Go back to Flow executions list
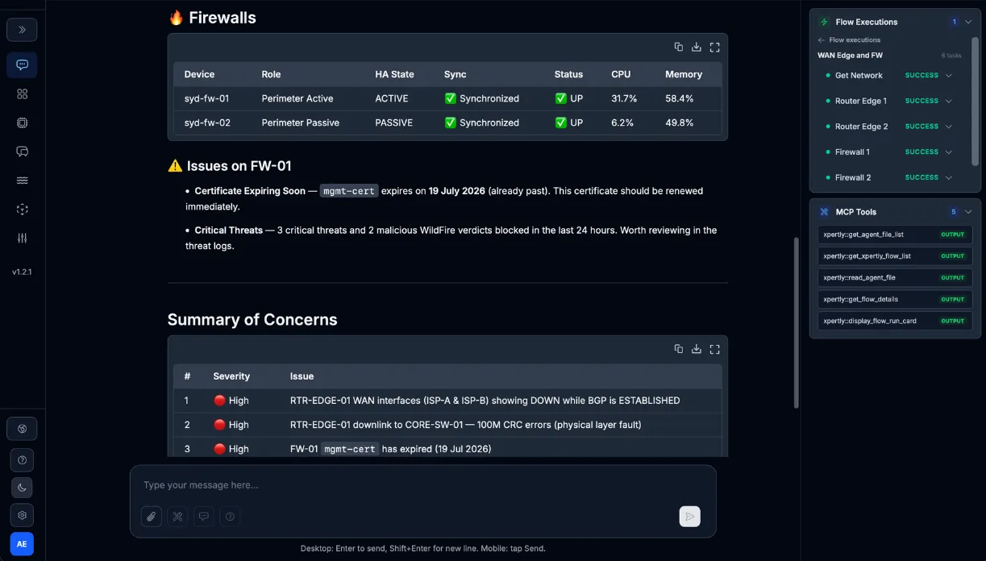The width and height of the screenshot is (986, 561). click(849, 39)
